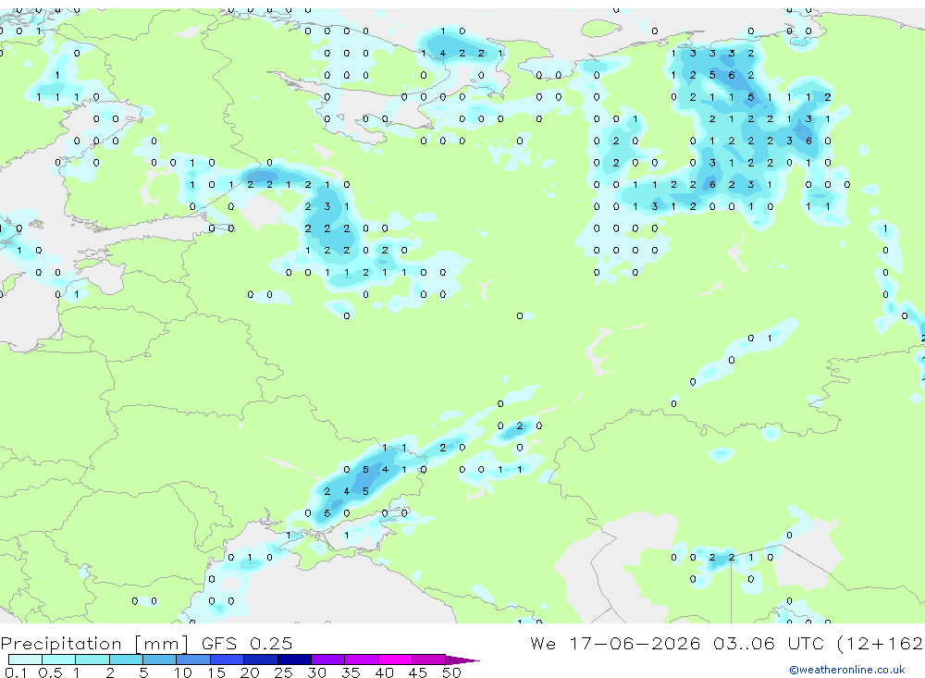Viewport: 925px width, 678px height.
Task: Click the '15' legend scale label
Action: pos(216,672)
